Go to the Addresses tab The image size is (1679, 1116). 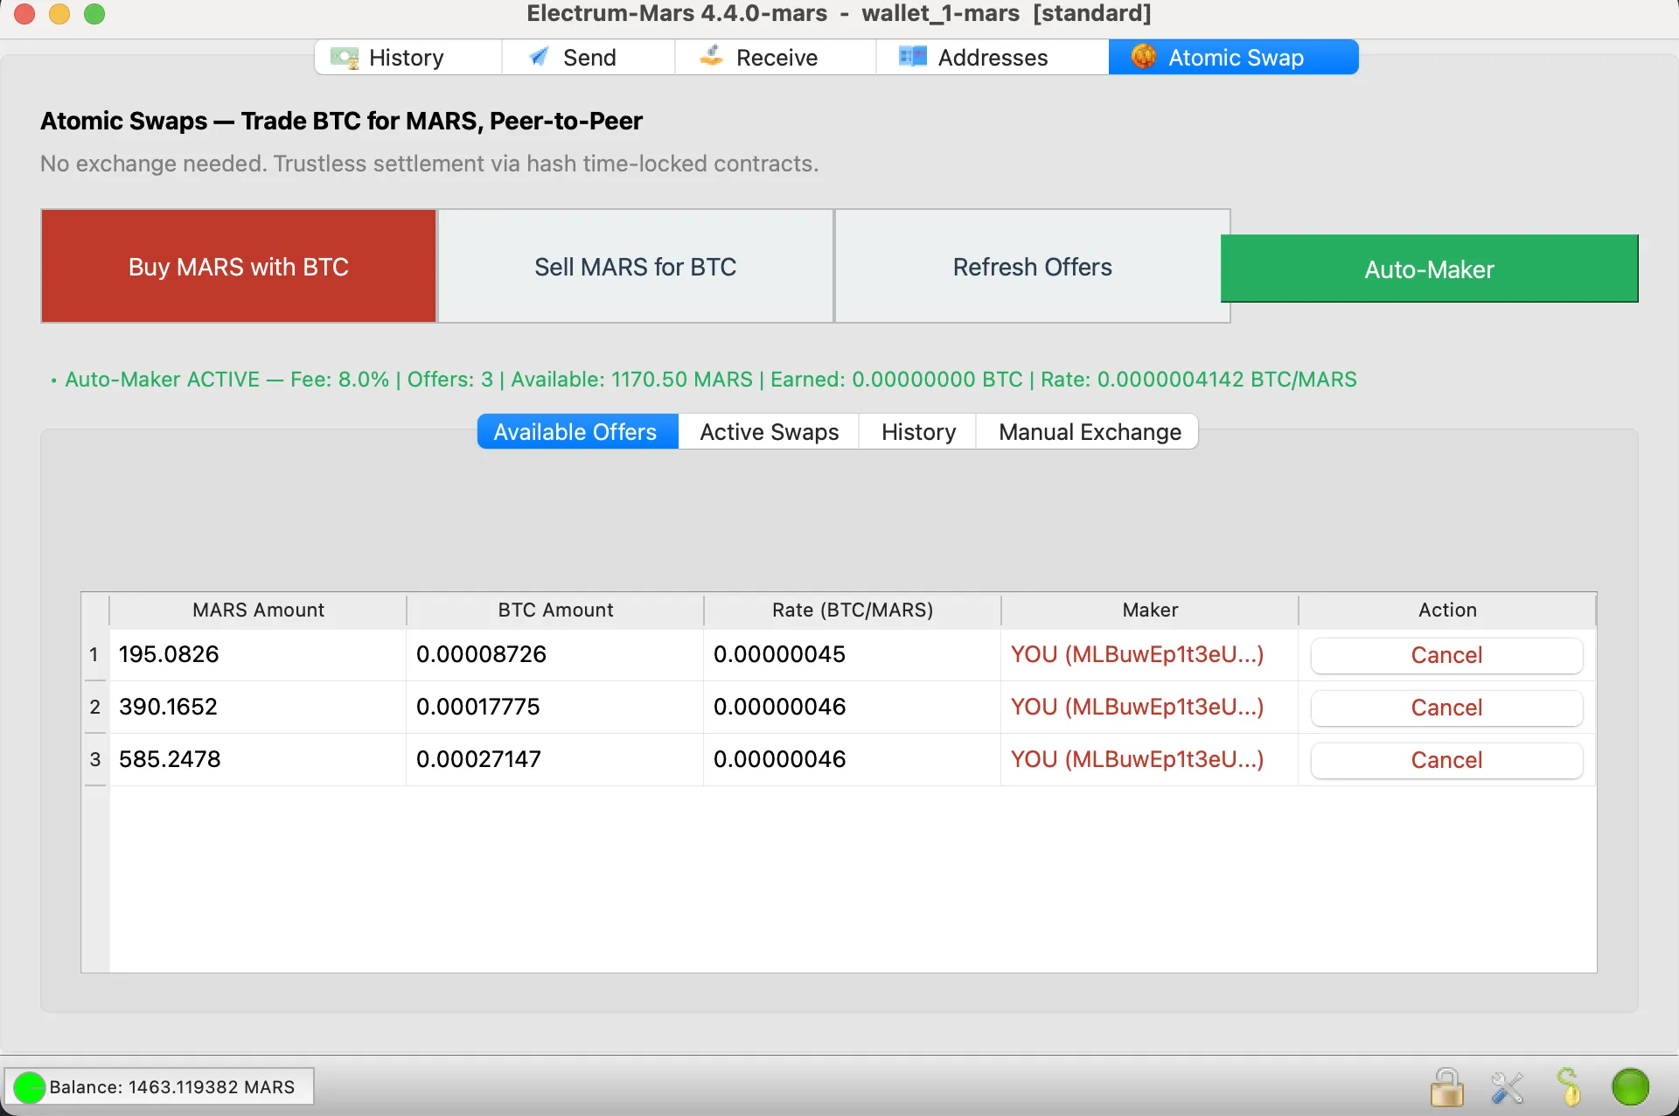click(x=992, y=58)
